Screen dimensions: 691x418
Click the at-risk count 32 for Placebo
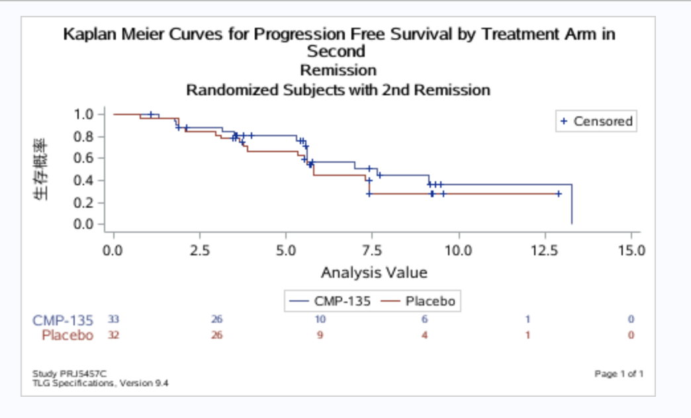click(x=113, y=335)
